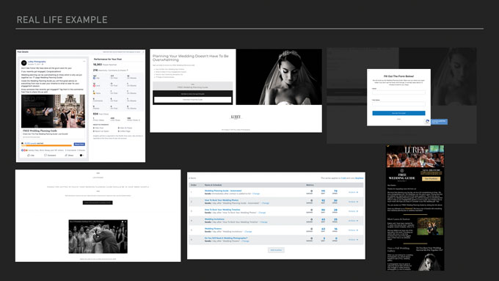499x281 pixels.
Task: Click the reCAPTCHA badge icon beside the form
Action: pyautogui.click(x=427, y=122)
